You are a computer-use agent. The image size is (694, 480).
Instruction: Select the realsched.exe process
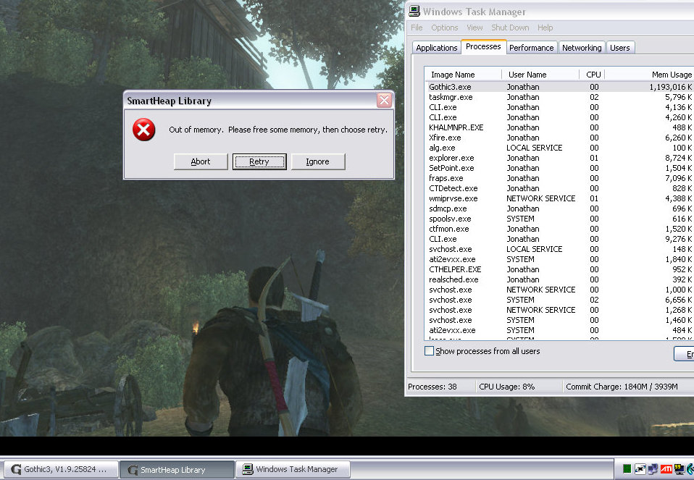pyautogui.click(x=559, y=279)
